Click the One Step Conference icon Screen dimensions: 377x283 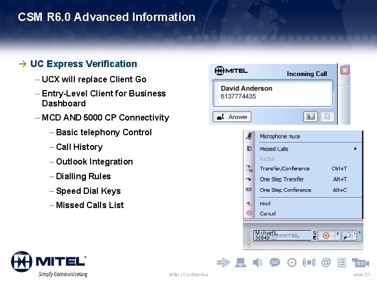tap(249, 190)
